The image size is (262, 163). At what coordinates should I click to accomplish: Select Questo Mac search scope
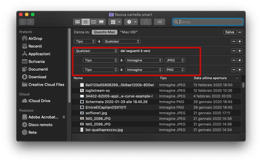point(104,32)
